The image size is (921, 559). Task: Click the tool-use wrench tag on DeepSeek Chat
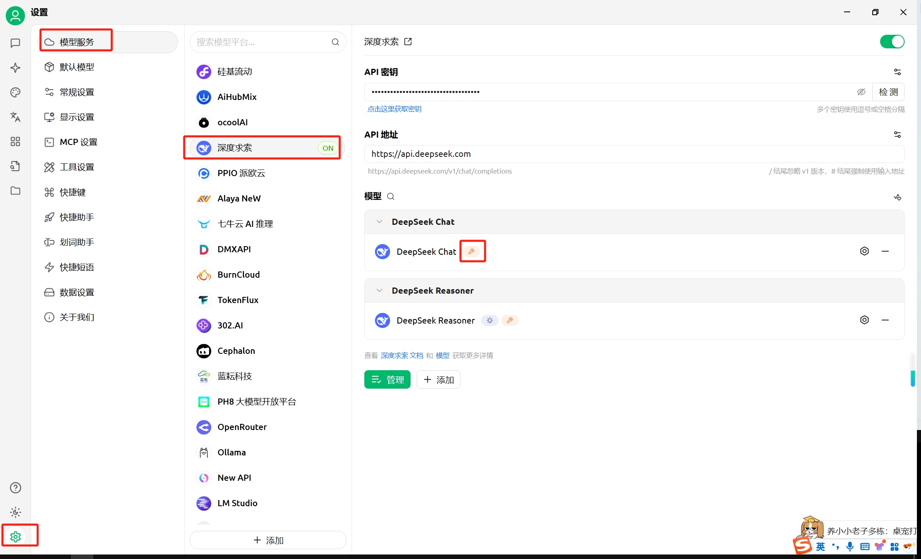tap(472, 251)
